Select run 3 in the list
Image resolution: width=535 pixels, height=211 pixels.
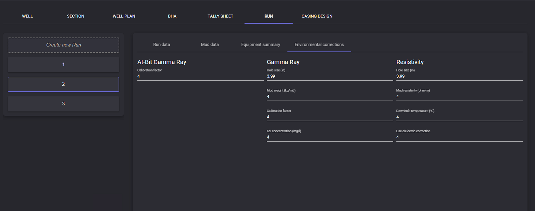(x=64, y=104)
